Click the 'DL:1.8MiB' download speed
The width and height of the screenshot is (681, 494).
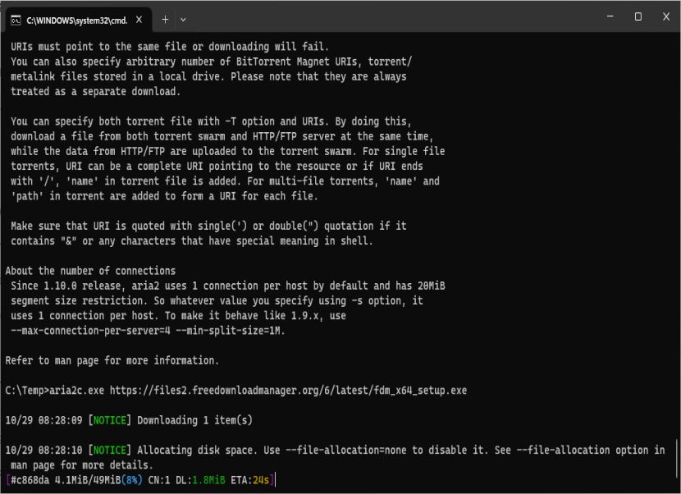[200, 480]
